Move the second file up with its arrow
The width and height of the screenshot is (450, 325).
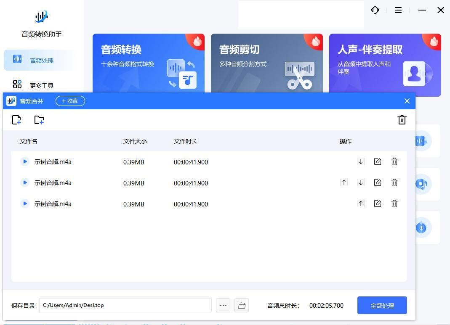click(x=344, y=182)
